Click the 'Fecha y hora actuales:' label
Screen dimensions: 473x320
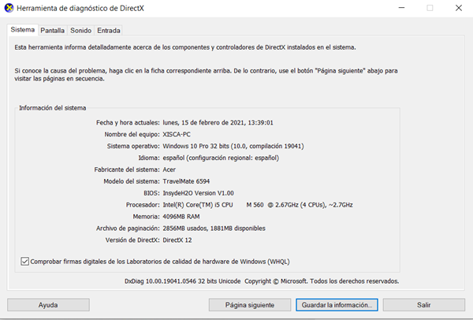(128, 123)
